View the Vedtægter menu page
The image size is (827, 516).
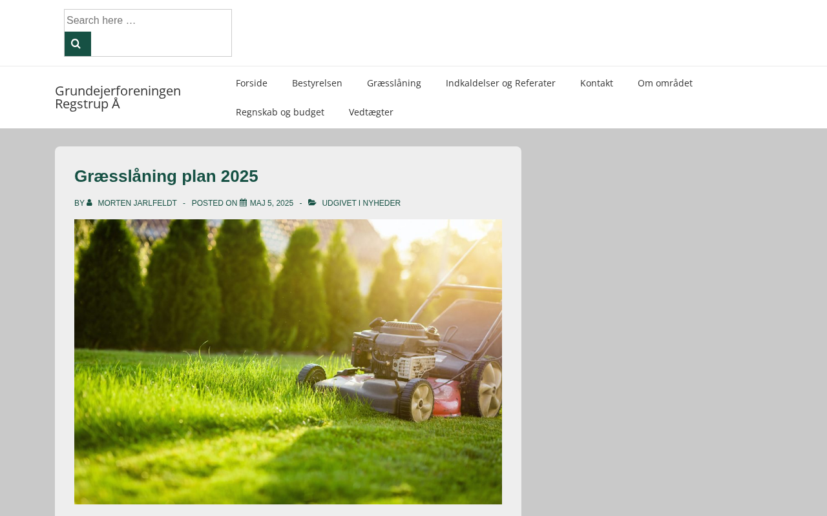pos(371,112)
